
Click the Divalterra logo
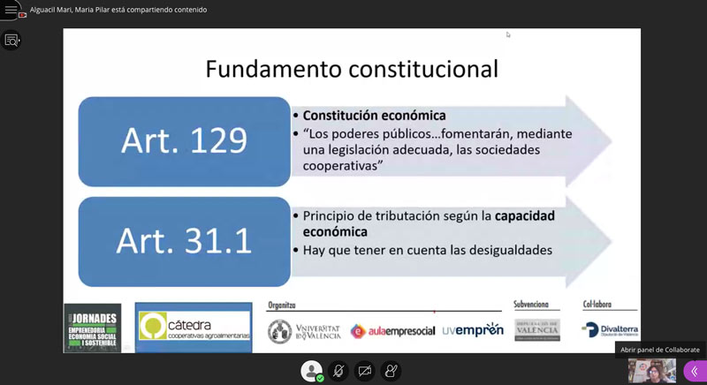point(610,329)
